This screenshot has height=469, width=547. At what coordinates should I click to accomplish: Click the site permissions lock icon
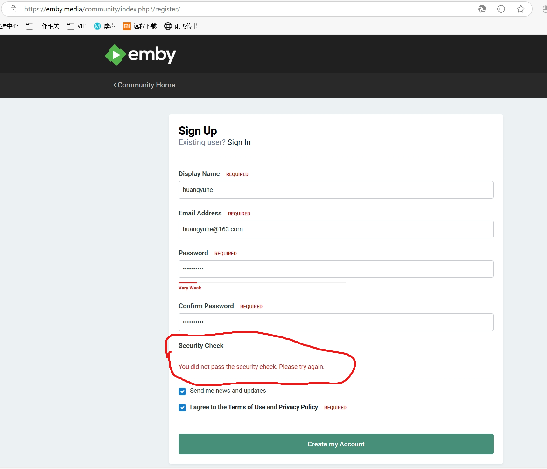pyautogui.click(x=13, y=9)
